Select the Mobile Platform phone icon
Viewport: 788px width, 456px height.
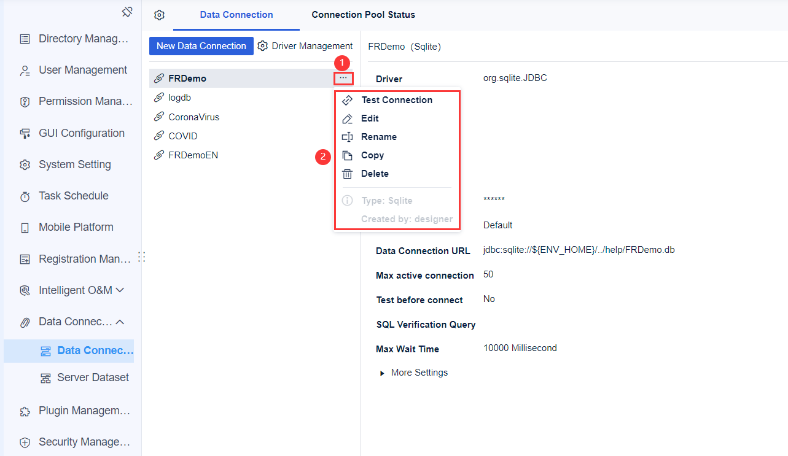[x=25, y=226]
